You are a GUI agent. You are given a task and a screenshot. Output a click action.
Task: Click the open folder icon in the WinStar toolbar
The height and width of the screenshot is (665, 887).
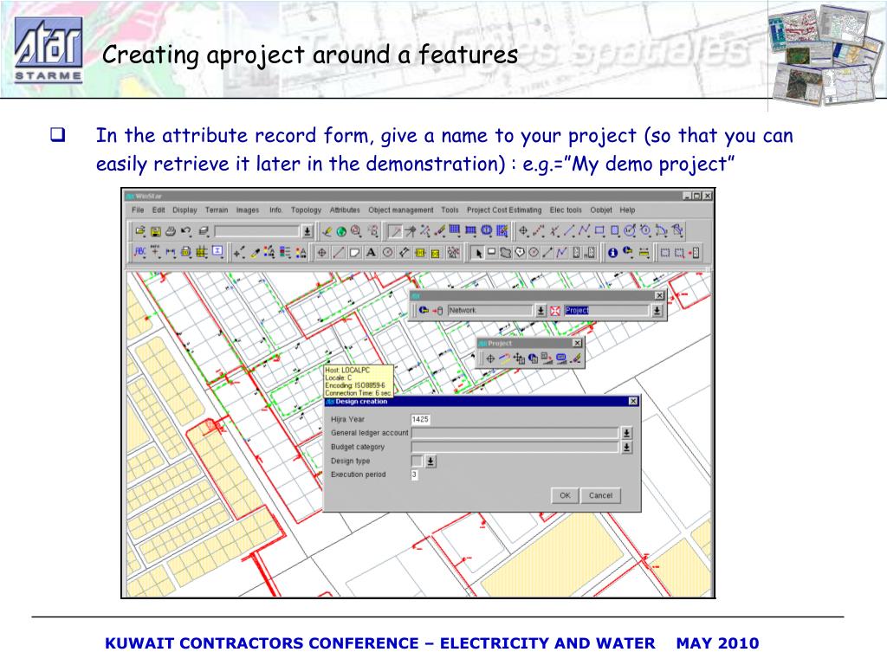click(139, 230)
